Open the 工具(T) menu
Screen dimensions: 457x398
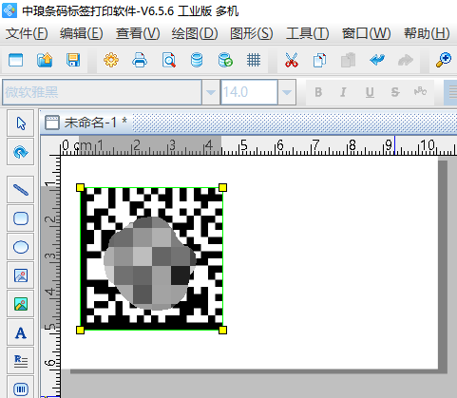point(308,33)
